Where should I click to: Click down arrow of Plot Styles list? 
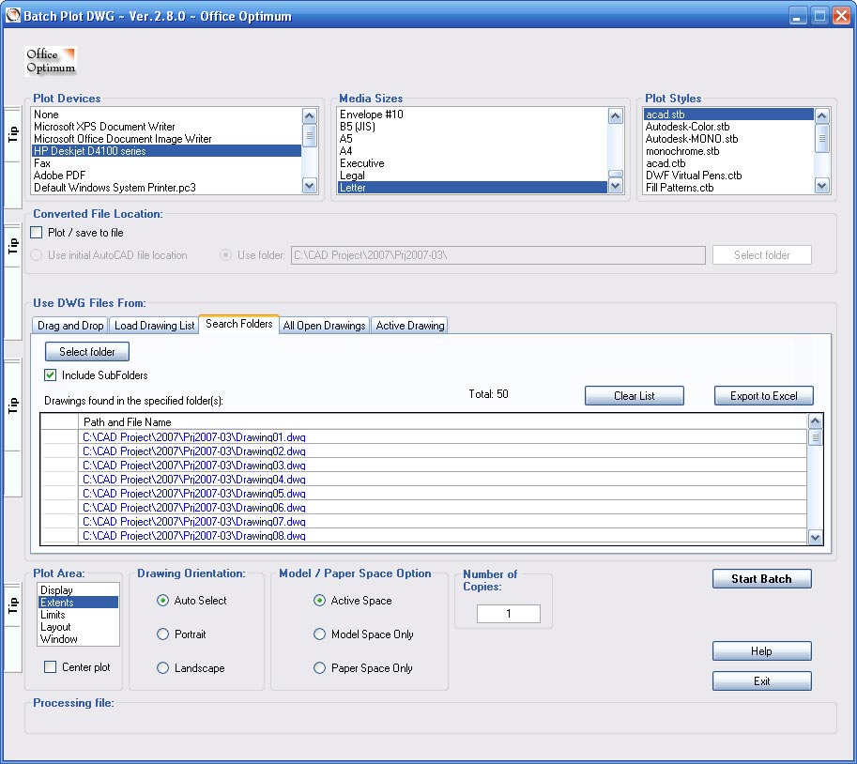click(821, 186)
